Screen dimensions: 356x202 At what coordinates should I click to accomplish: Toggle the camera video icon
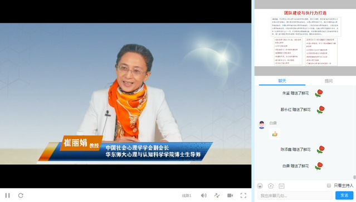coord(230,195)
